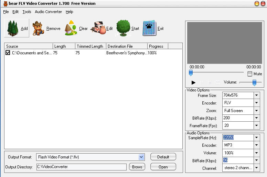This screenshot has height=177, width=267.
Task: Open the audio BitRate 96 dropdown
Action: 256,160
